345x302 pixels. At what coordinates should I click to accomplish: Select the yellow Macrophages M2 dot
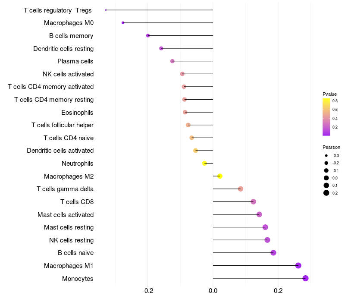coord(220,176)
